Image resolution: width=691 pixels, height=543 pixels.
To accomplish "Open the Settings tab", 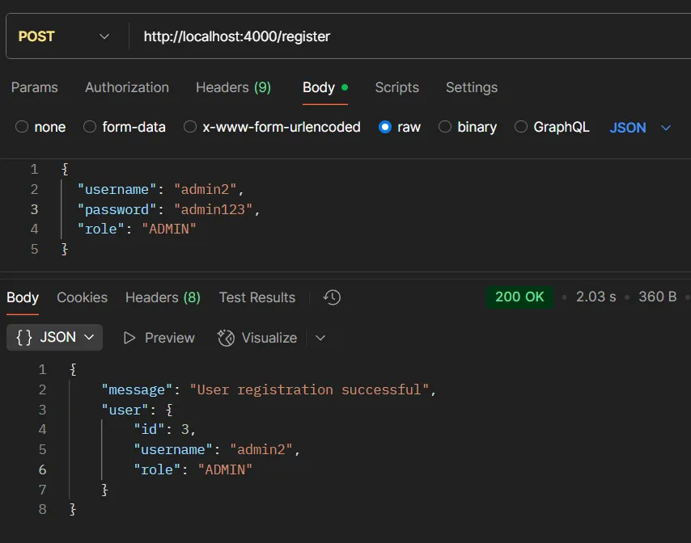I will point(471,87).
